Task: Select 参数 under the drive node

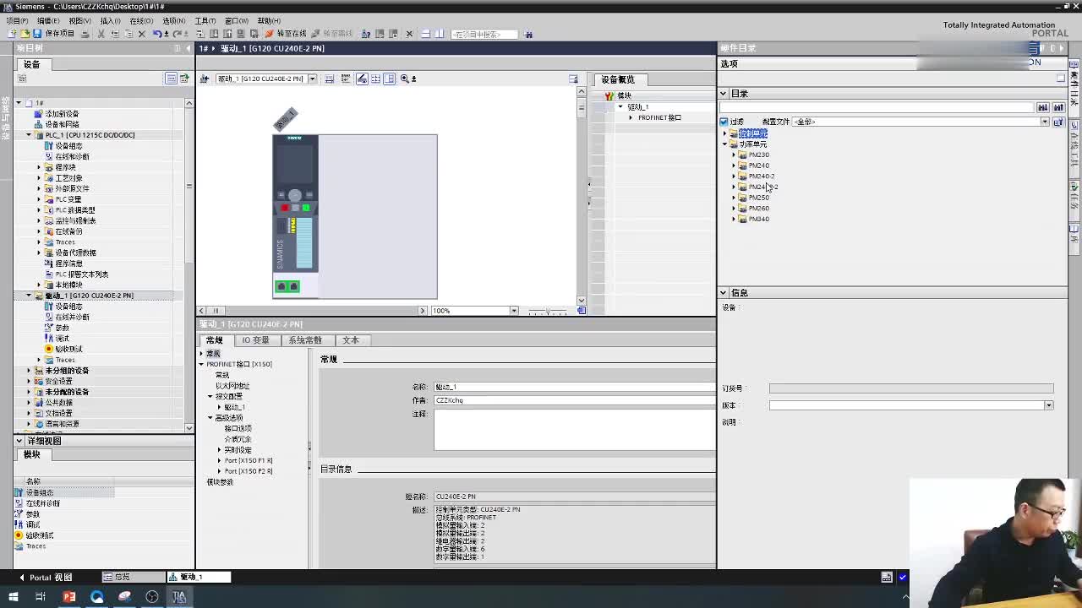Action: coord(62,328)
